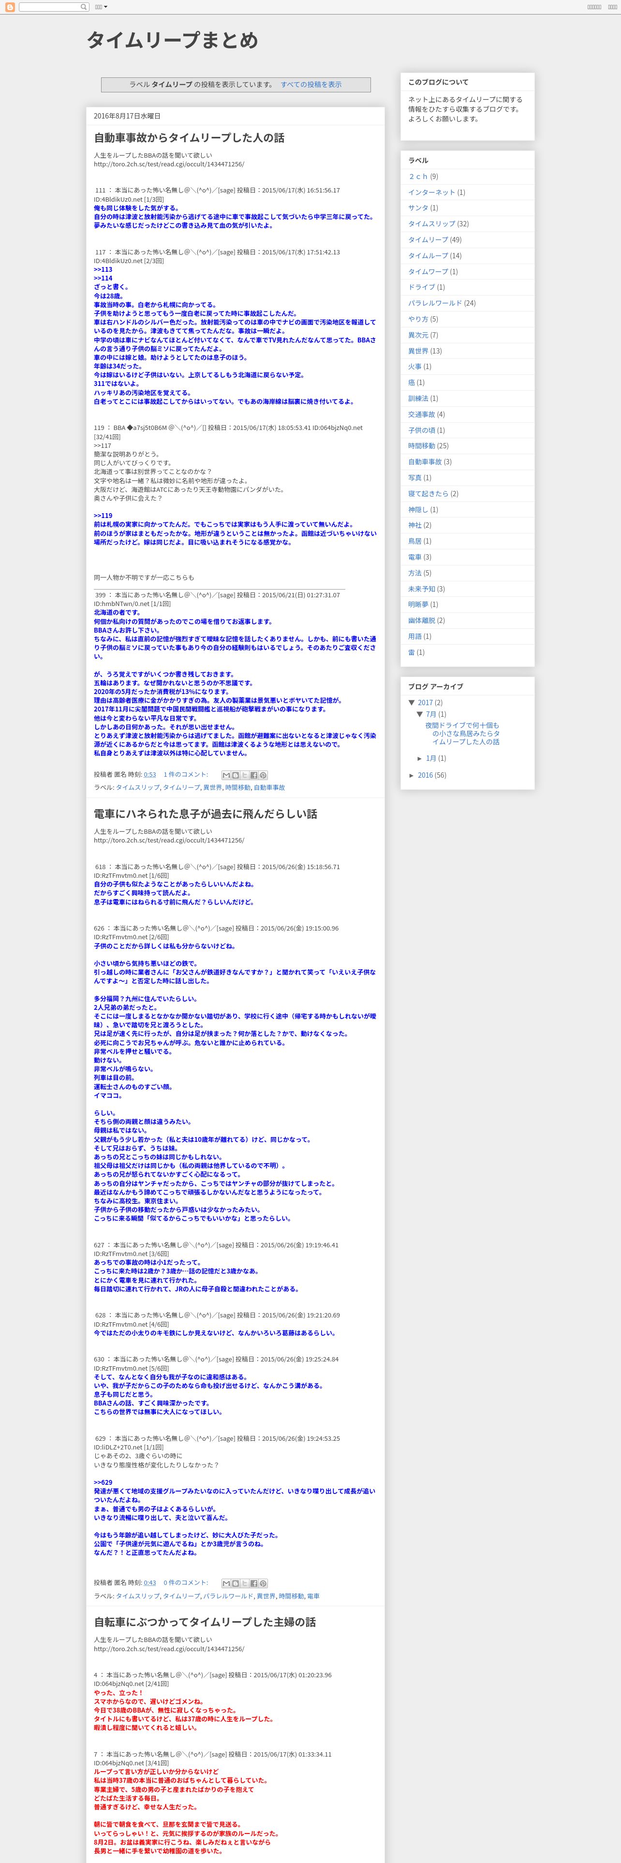
Task: Select sidebar label 時間移動 (25)
Action: 421,446
